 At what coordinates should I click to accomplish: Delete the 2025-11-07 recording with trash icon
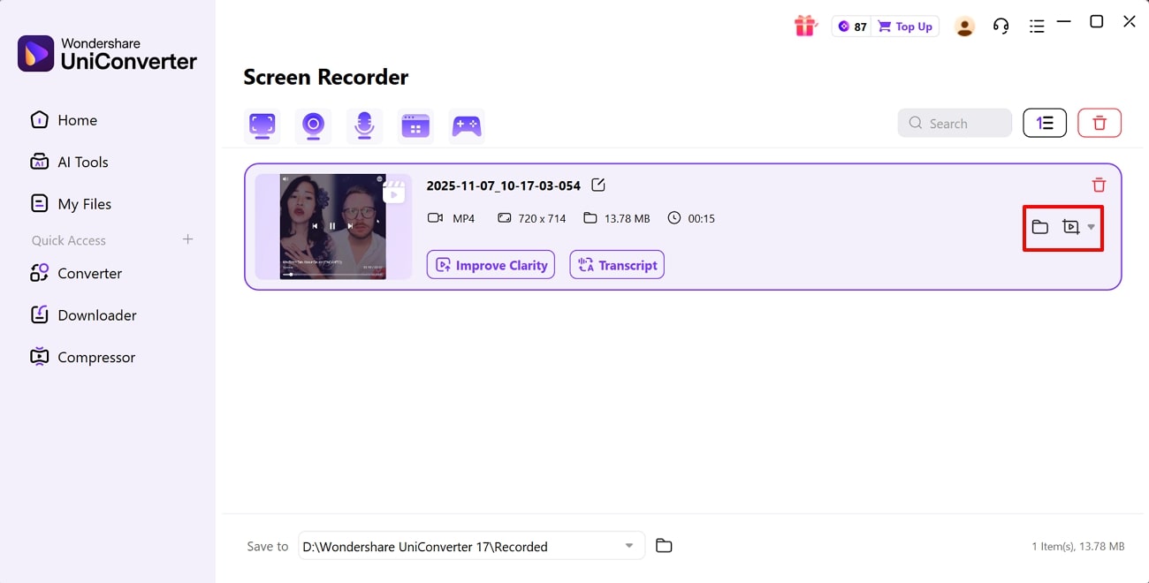(x=1099, y=185)
